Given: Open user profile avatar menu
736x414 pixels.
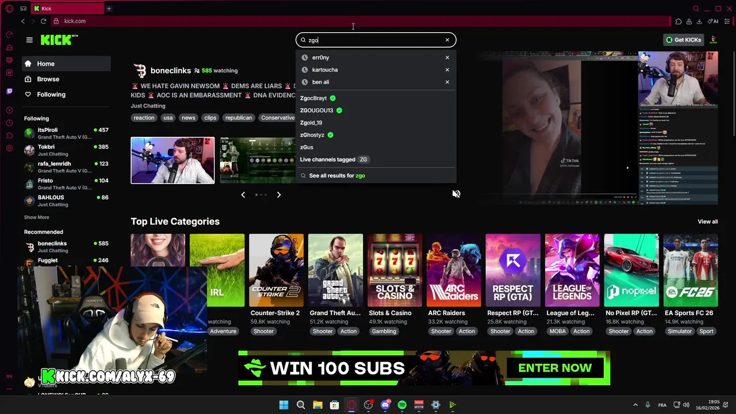Looking at the screenshot, I should pyautogui.click(x=714, y=40).
